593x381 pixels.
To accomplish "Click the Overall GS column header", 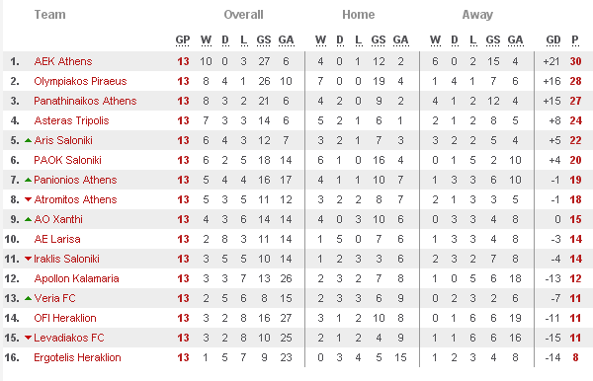I will click(x=264, y=40).
